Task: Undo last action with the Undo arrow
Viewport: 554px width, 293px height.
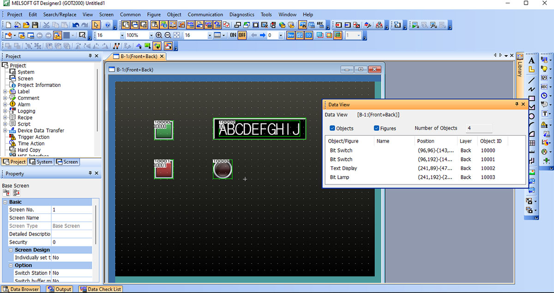Action: pyautogui.click(x=76, y=25)
